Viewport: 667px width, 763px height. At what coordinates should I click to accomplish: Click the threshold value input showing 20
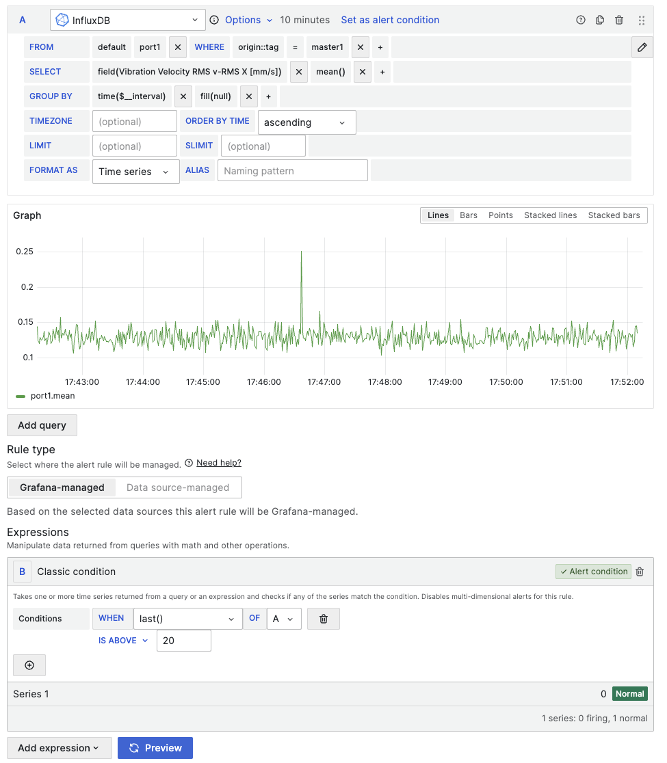(x=183, y=641)
